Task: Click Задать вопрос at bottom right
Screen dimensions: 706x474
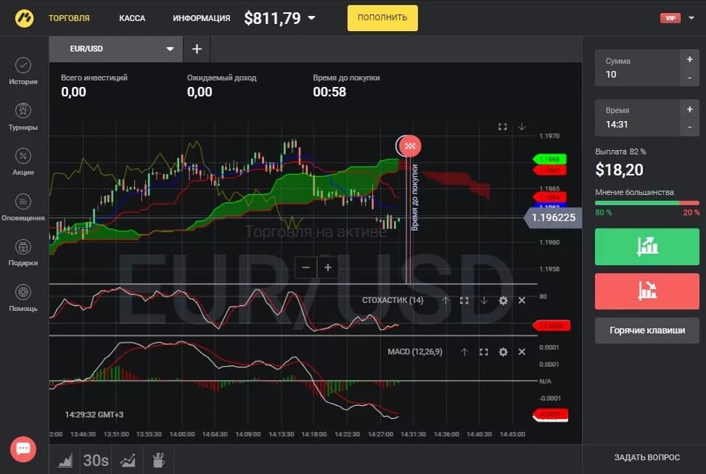Action: click(x=646, y=457)
